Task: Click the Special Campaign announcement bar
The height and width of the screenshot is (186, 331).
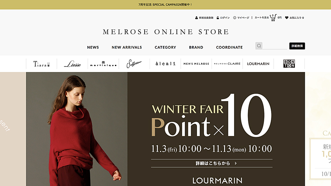Action: click(x=165, y=5)
